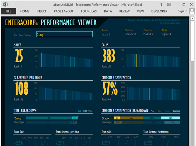Click yellow bar in Customer Satisfaction chart

point(149,94)
